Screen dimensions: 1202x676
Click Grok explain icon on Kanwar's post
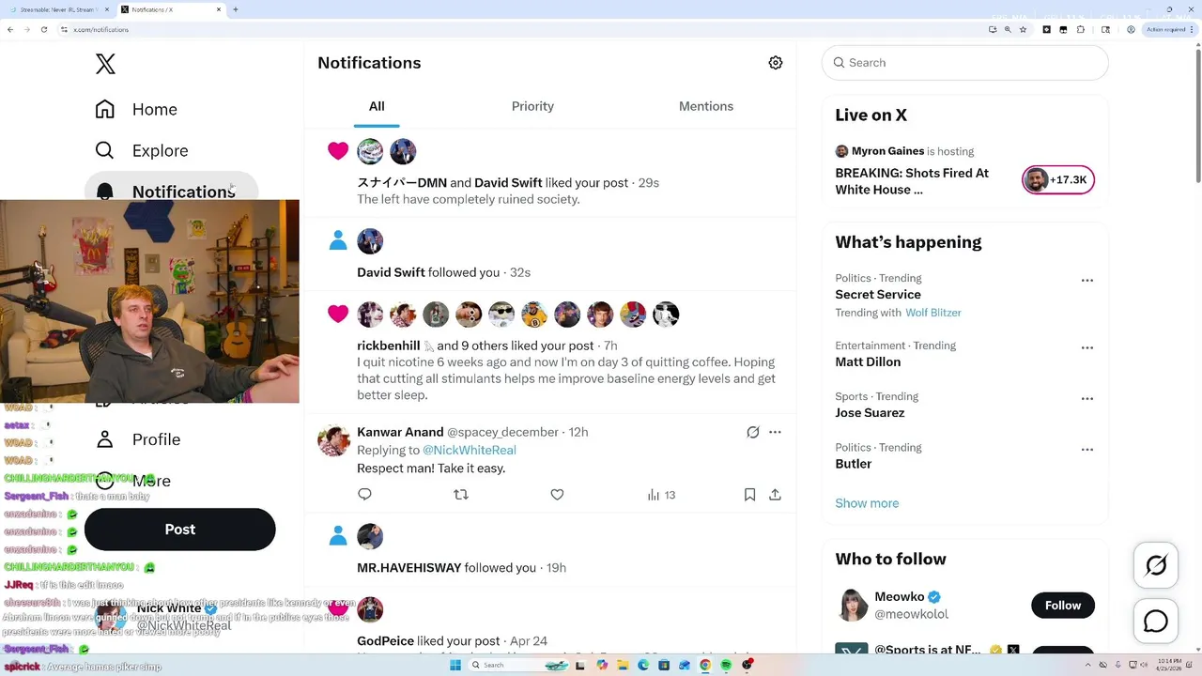[752, 432]
